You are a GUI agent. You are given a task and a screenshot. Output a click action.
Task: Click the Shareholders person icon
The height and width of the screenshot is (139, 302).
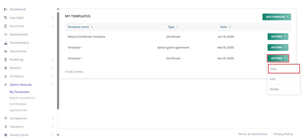pyautogui.click(x=5, y=43)
